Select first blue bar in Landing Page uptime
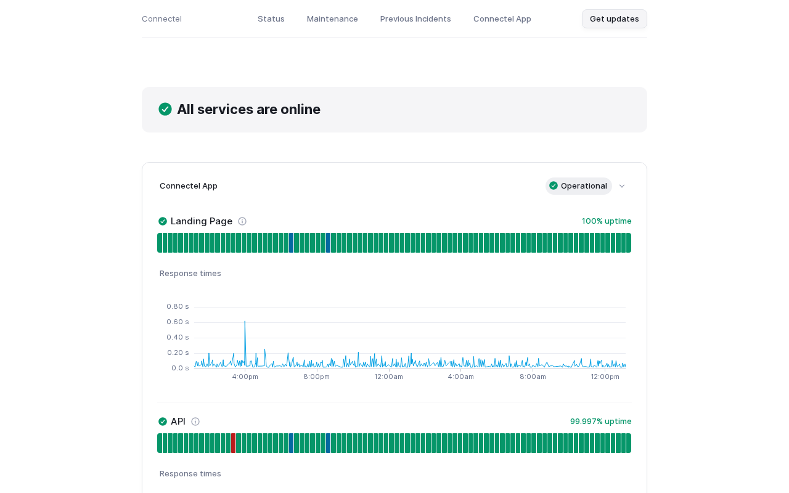The height and width of the screenshot is (493, 789). coord(291,243)
